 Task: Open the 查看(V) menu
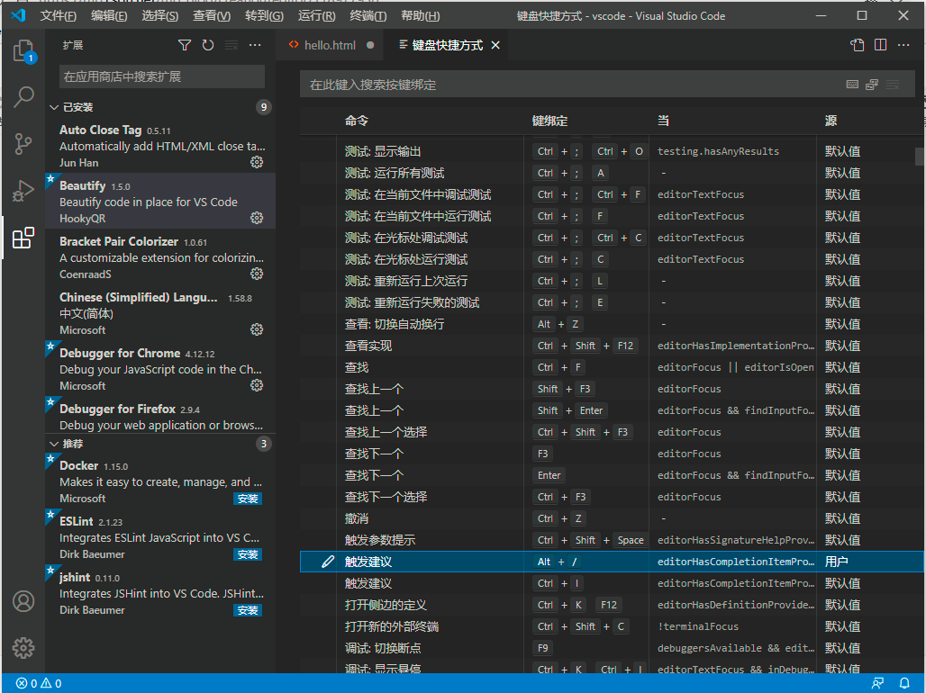click(212, 16)
